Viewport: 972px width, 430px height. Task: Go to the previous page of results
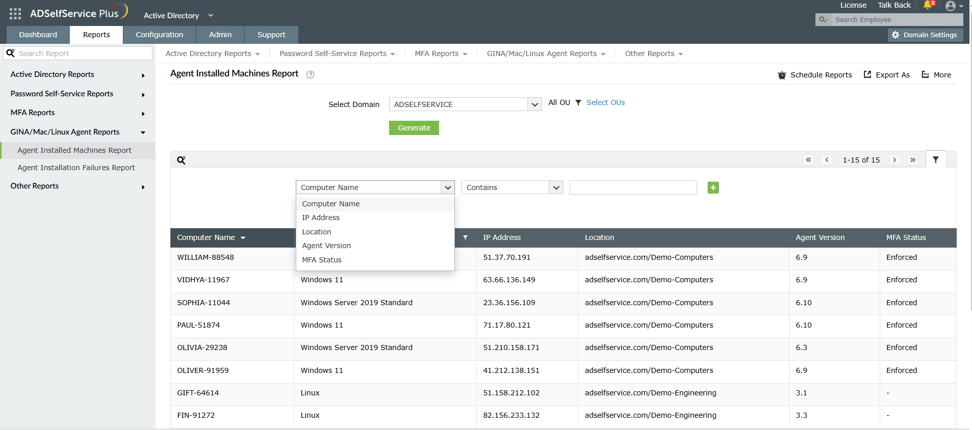(x=827, y=160)
